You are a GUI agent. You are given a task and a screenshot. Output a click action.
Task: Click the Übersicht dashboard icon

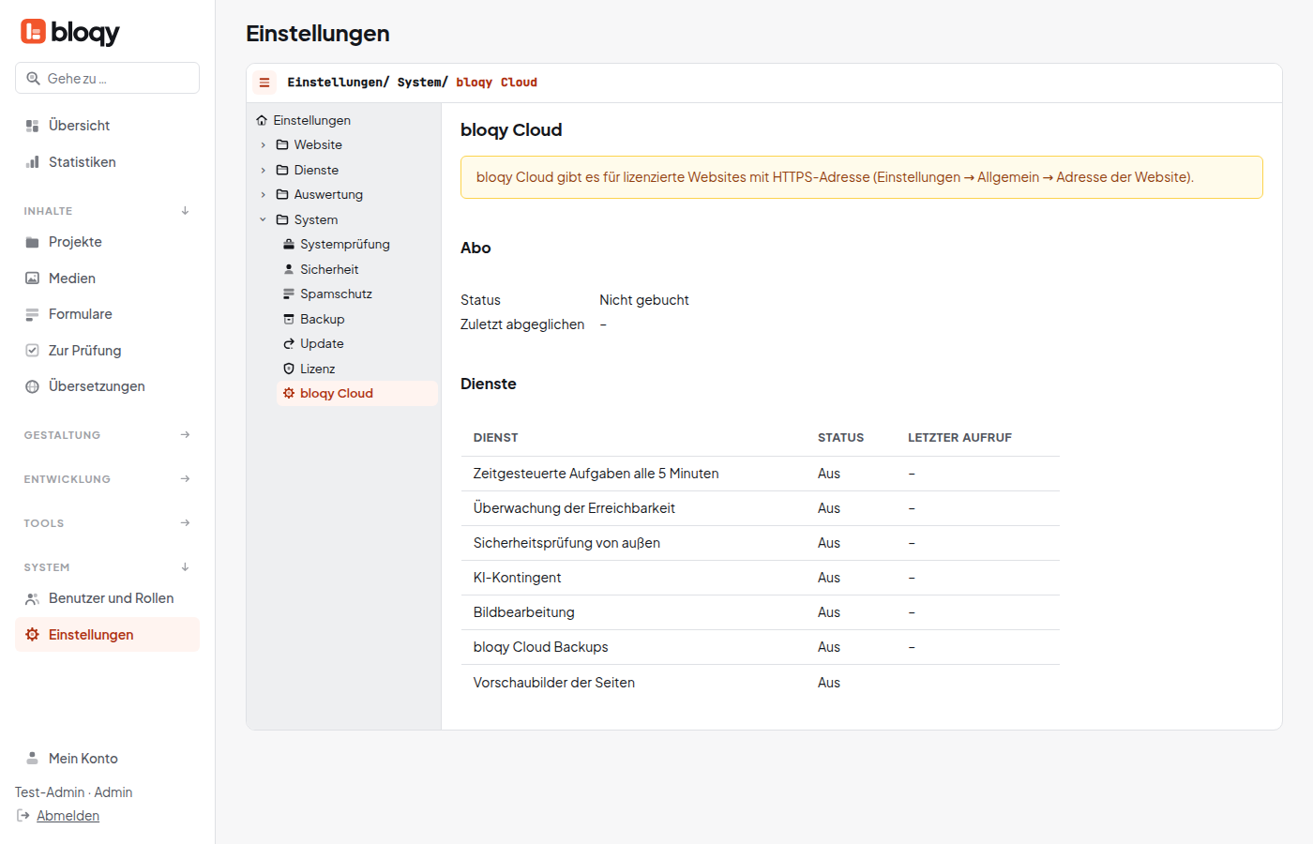32,126
